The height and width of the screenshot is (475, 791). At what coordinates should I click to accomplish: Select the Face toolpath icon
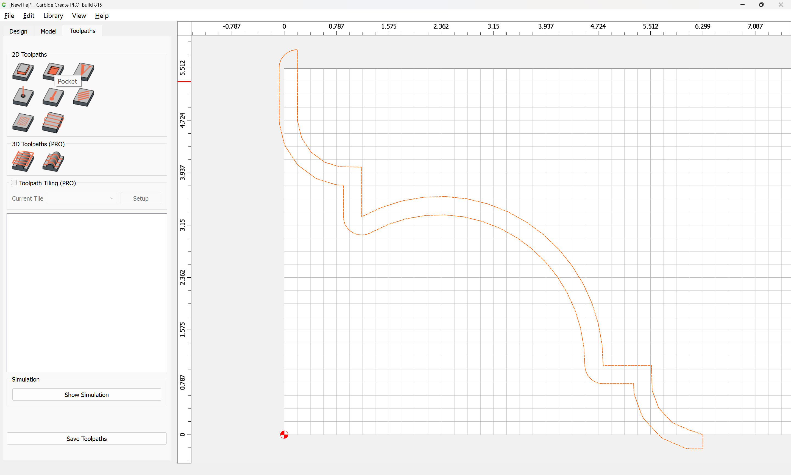53,123
